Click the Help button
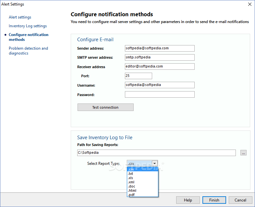The image size is (255, 207). (x=188, y=200)
